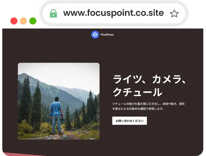Close the window using the red dot
Image resolution: width=206 pixels, height=156 pixels.
pos(14,21)
